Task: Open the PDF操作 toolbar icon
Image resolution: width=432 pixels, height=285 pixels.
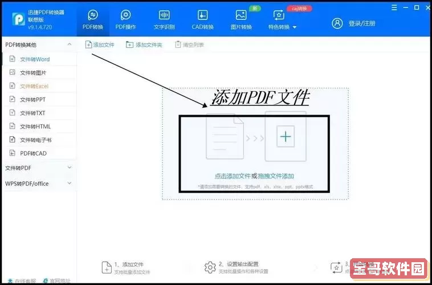Action: click(125, 15)
